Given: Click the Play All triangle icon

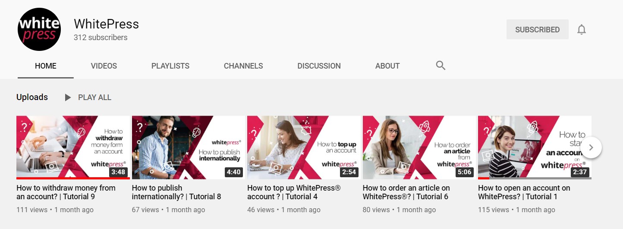Looking at the screenshot, I should click(68, 97).
